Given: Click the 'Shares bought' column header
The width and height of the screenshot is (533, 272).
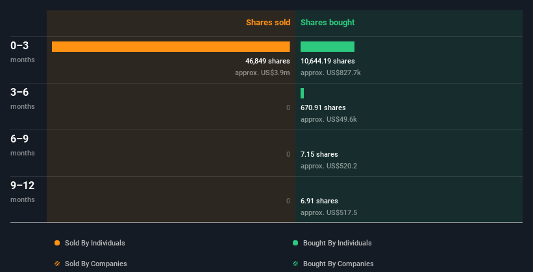Looking at the screenshot, I should click(328, 23).
